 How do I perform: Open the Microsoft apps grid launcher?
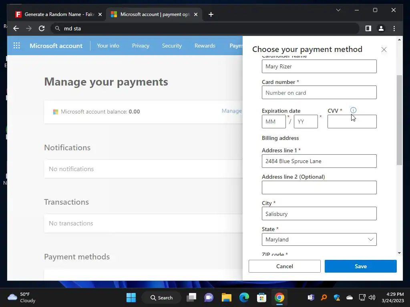tap(16, 46)
